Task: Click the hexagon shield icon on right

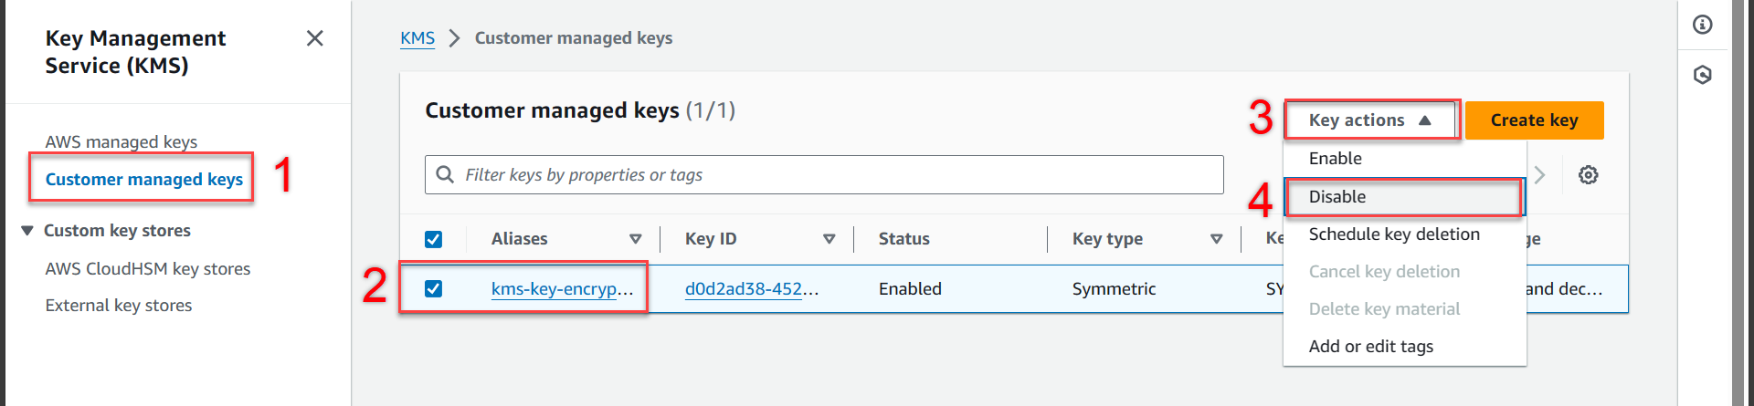Action: coord(1703,75)
